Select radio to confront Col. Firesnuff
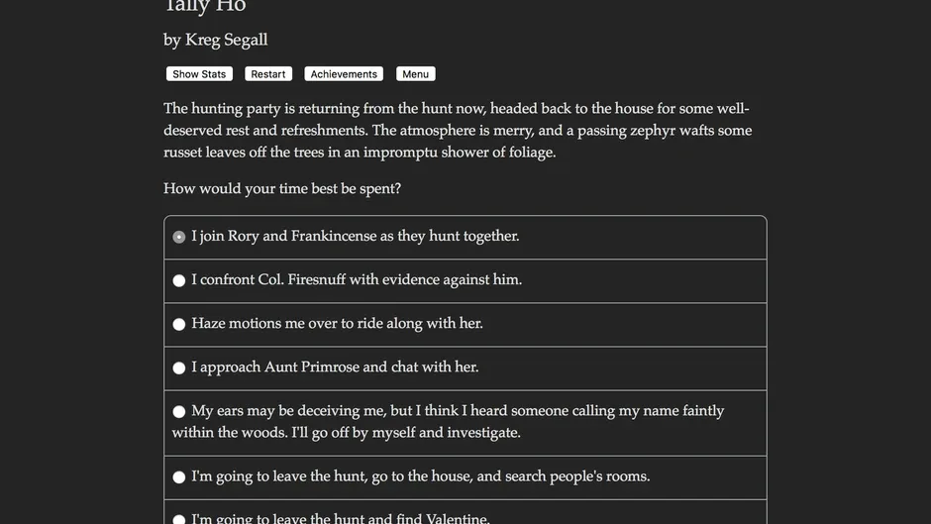The image size is (931, 524). point(178,280)
